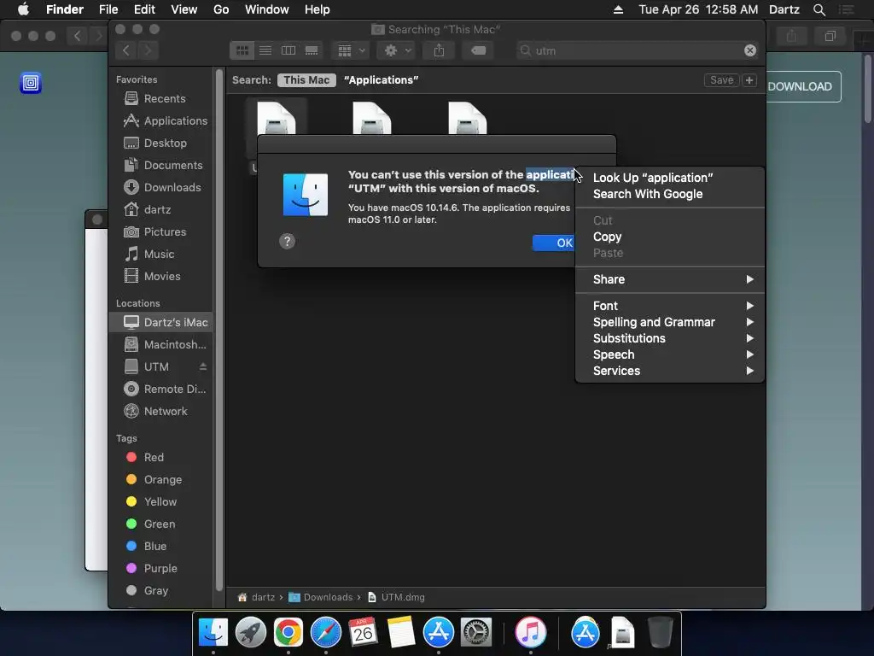This screenshot has height=656, width=874.
Task: Select the This Mac search scope
Action: (x=306, y=79)
